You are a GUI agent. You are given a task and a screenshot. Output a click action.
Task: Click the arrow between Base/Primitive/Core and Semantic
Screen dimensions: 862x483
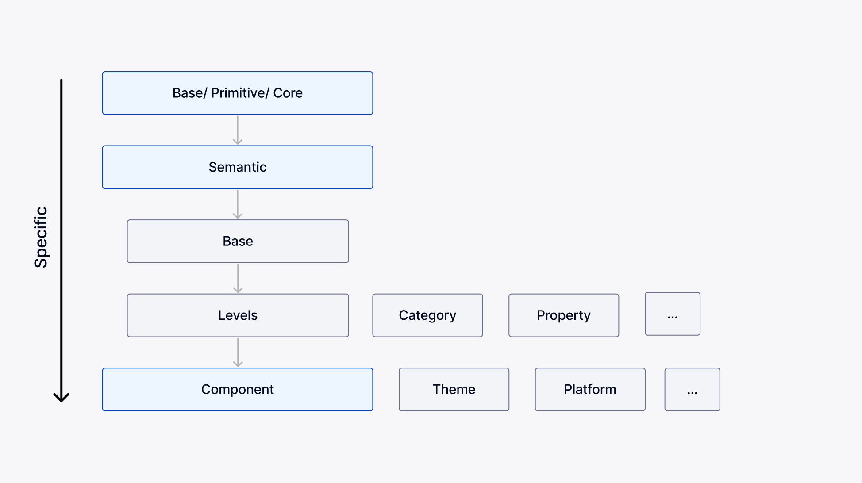[238, 130]
